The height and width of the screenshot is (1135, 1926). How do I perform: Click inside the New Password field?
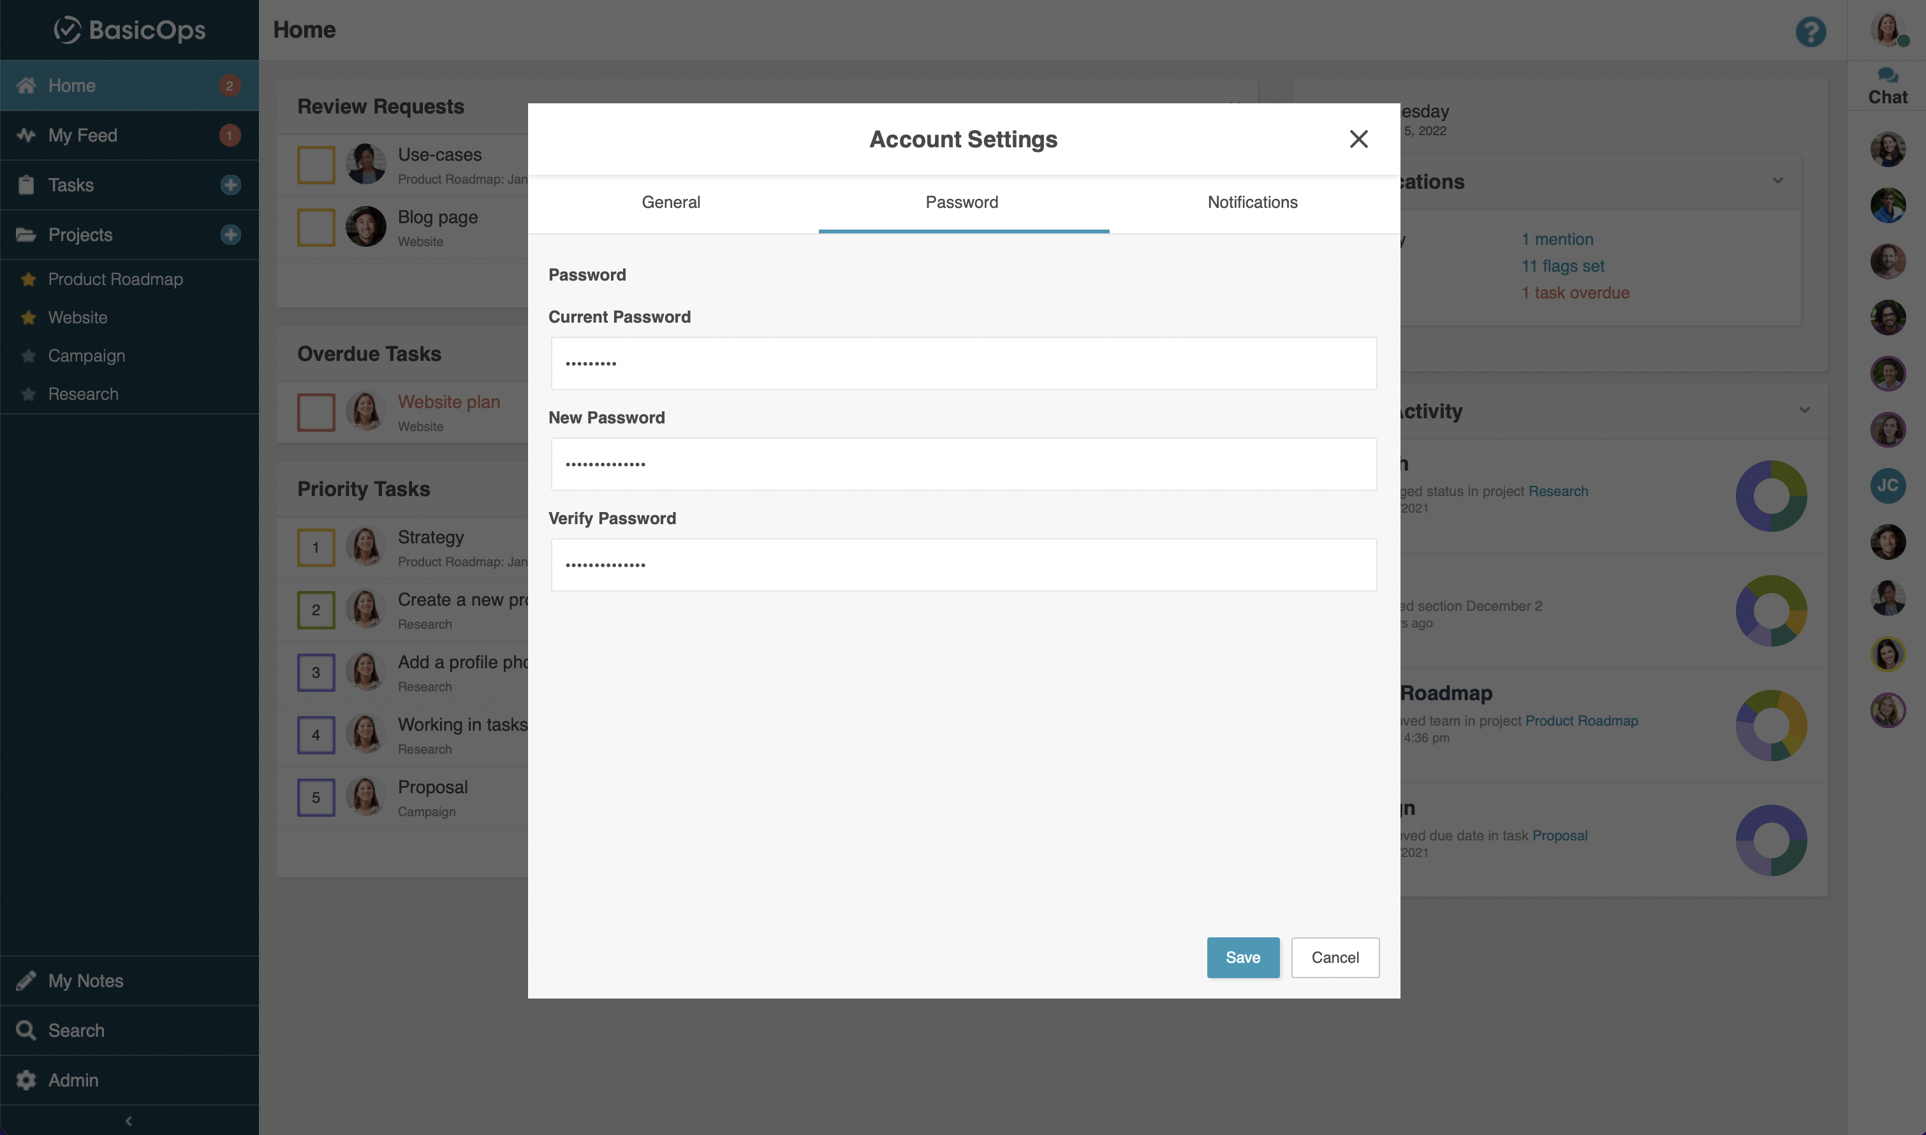pos(962,463)
